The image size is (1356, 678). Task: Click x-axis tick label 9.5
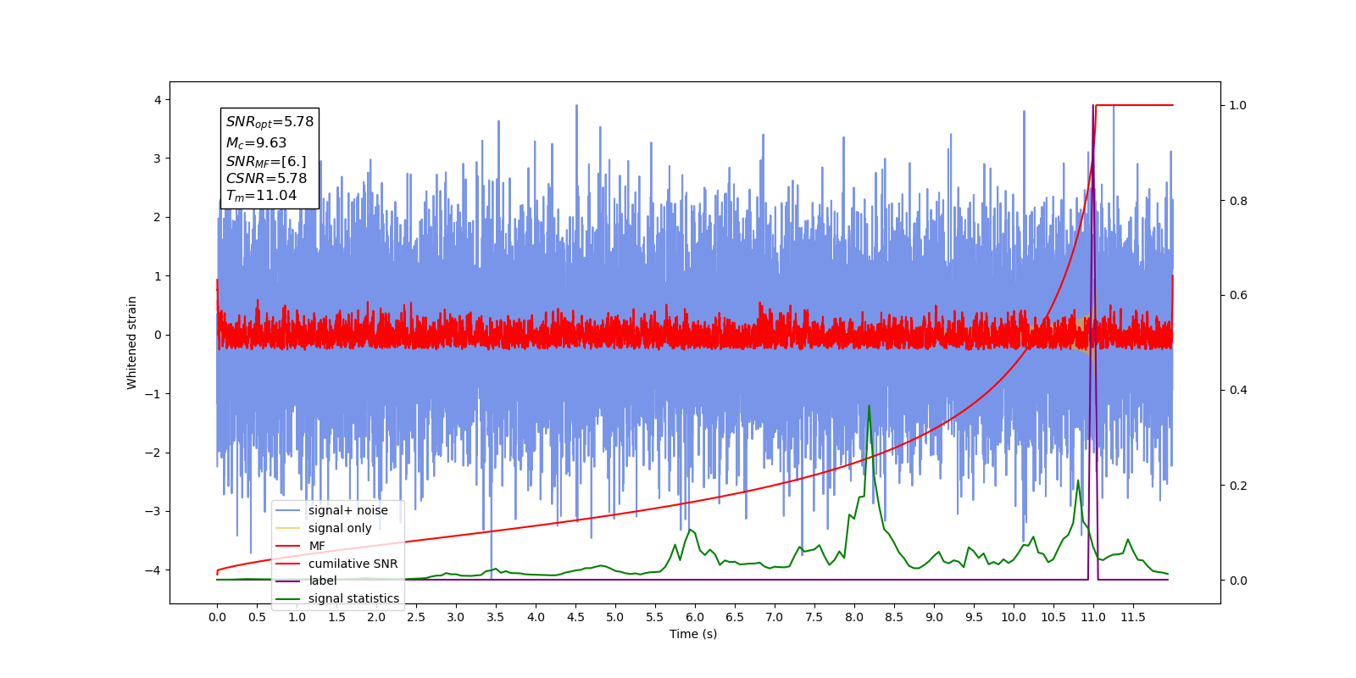point(974,617)
